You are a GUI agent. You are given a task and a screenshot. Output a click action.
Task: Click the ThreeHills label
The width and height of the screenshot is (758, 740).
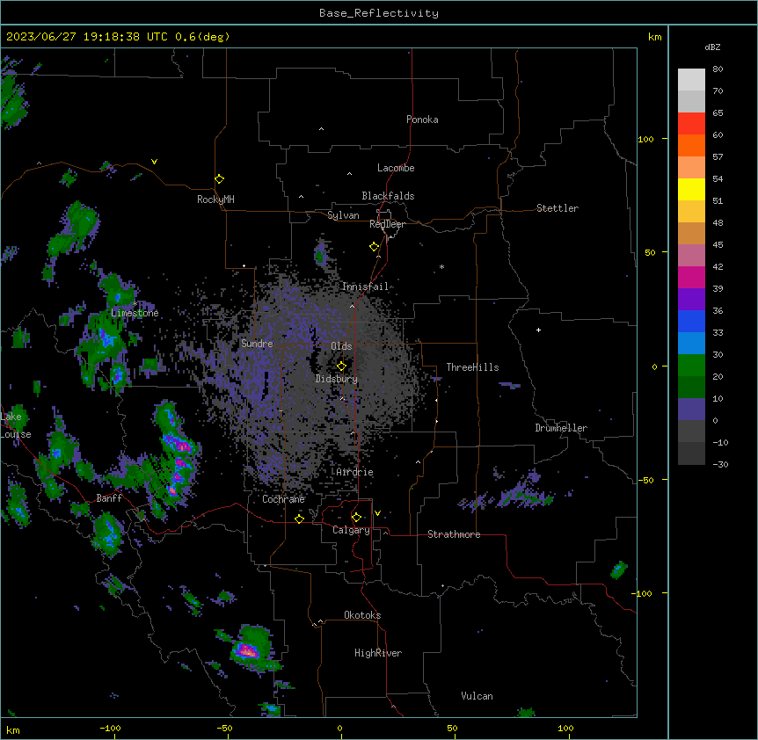tap(472, 367)
